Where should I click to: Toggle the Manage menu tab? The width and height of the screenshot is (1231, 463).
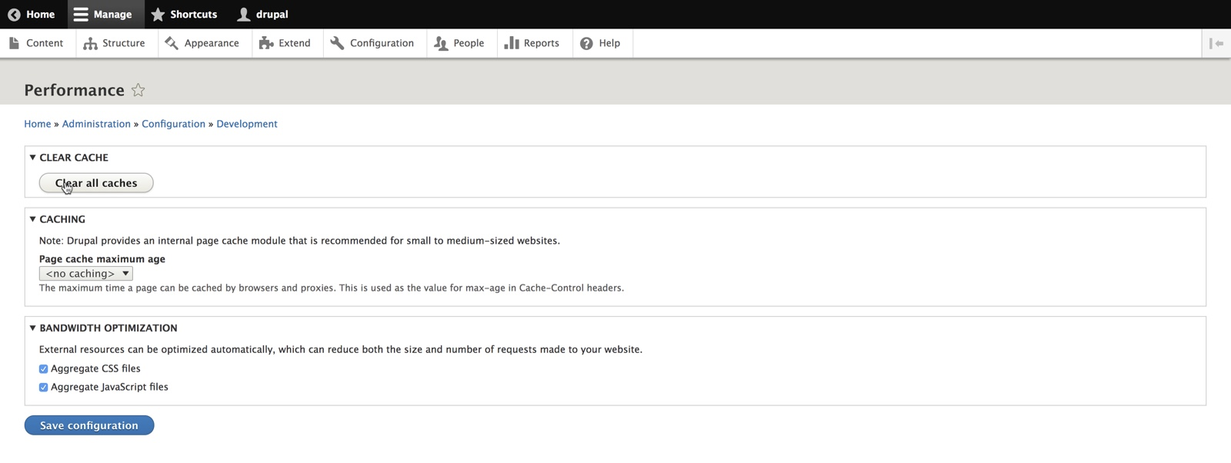pos(102,15)
